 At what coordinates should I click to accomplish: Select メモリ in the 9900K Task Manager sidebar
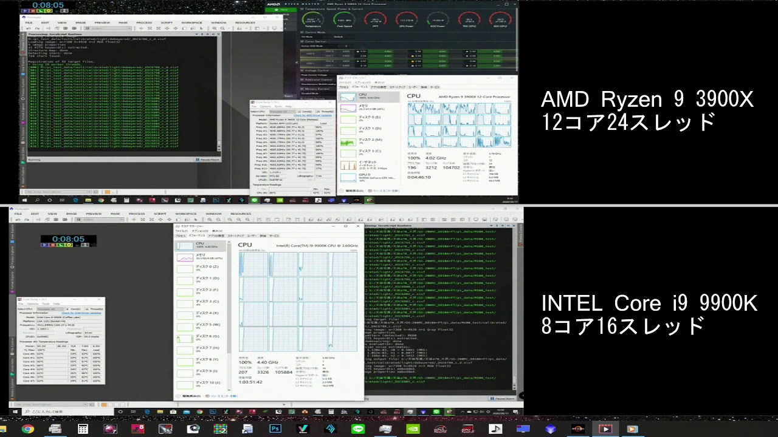pyautogui.click(x=201, y=257)
